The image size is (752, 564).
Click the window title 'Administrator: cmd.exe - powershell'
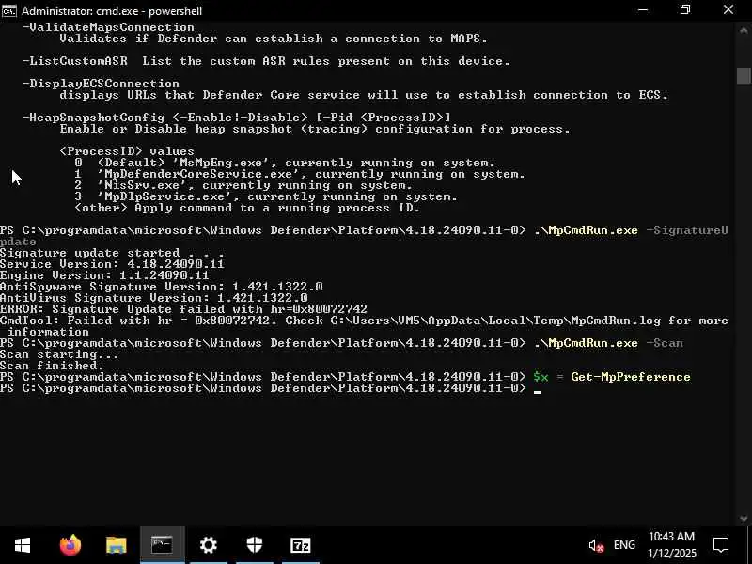pyautogui.click(x=112, y=10)
